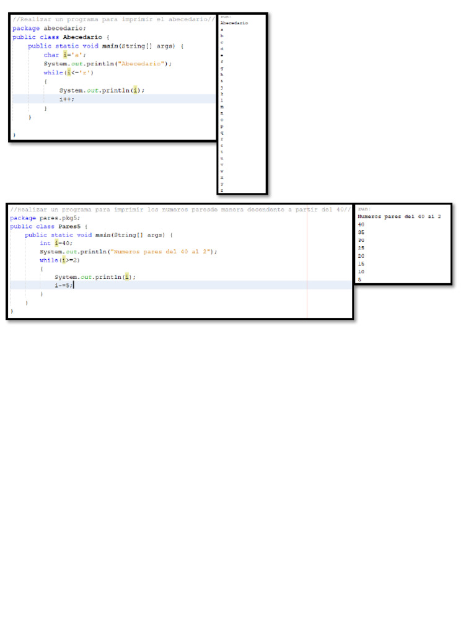Click the value "40" in the number output list
The image size is (476, 635).
361,224
